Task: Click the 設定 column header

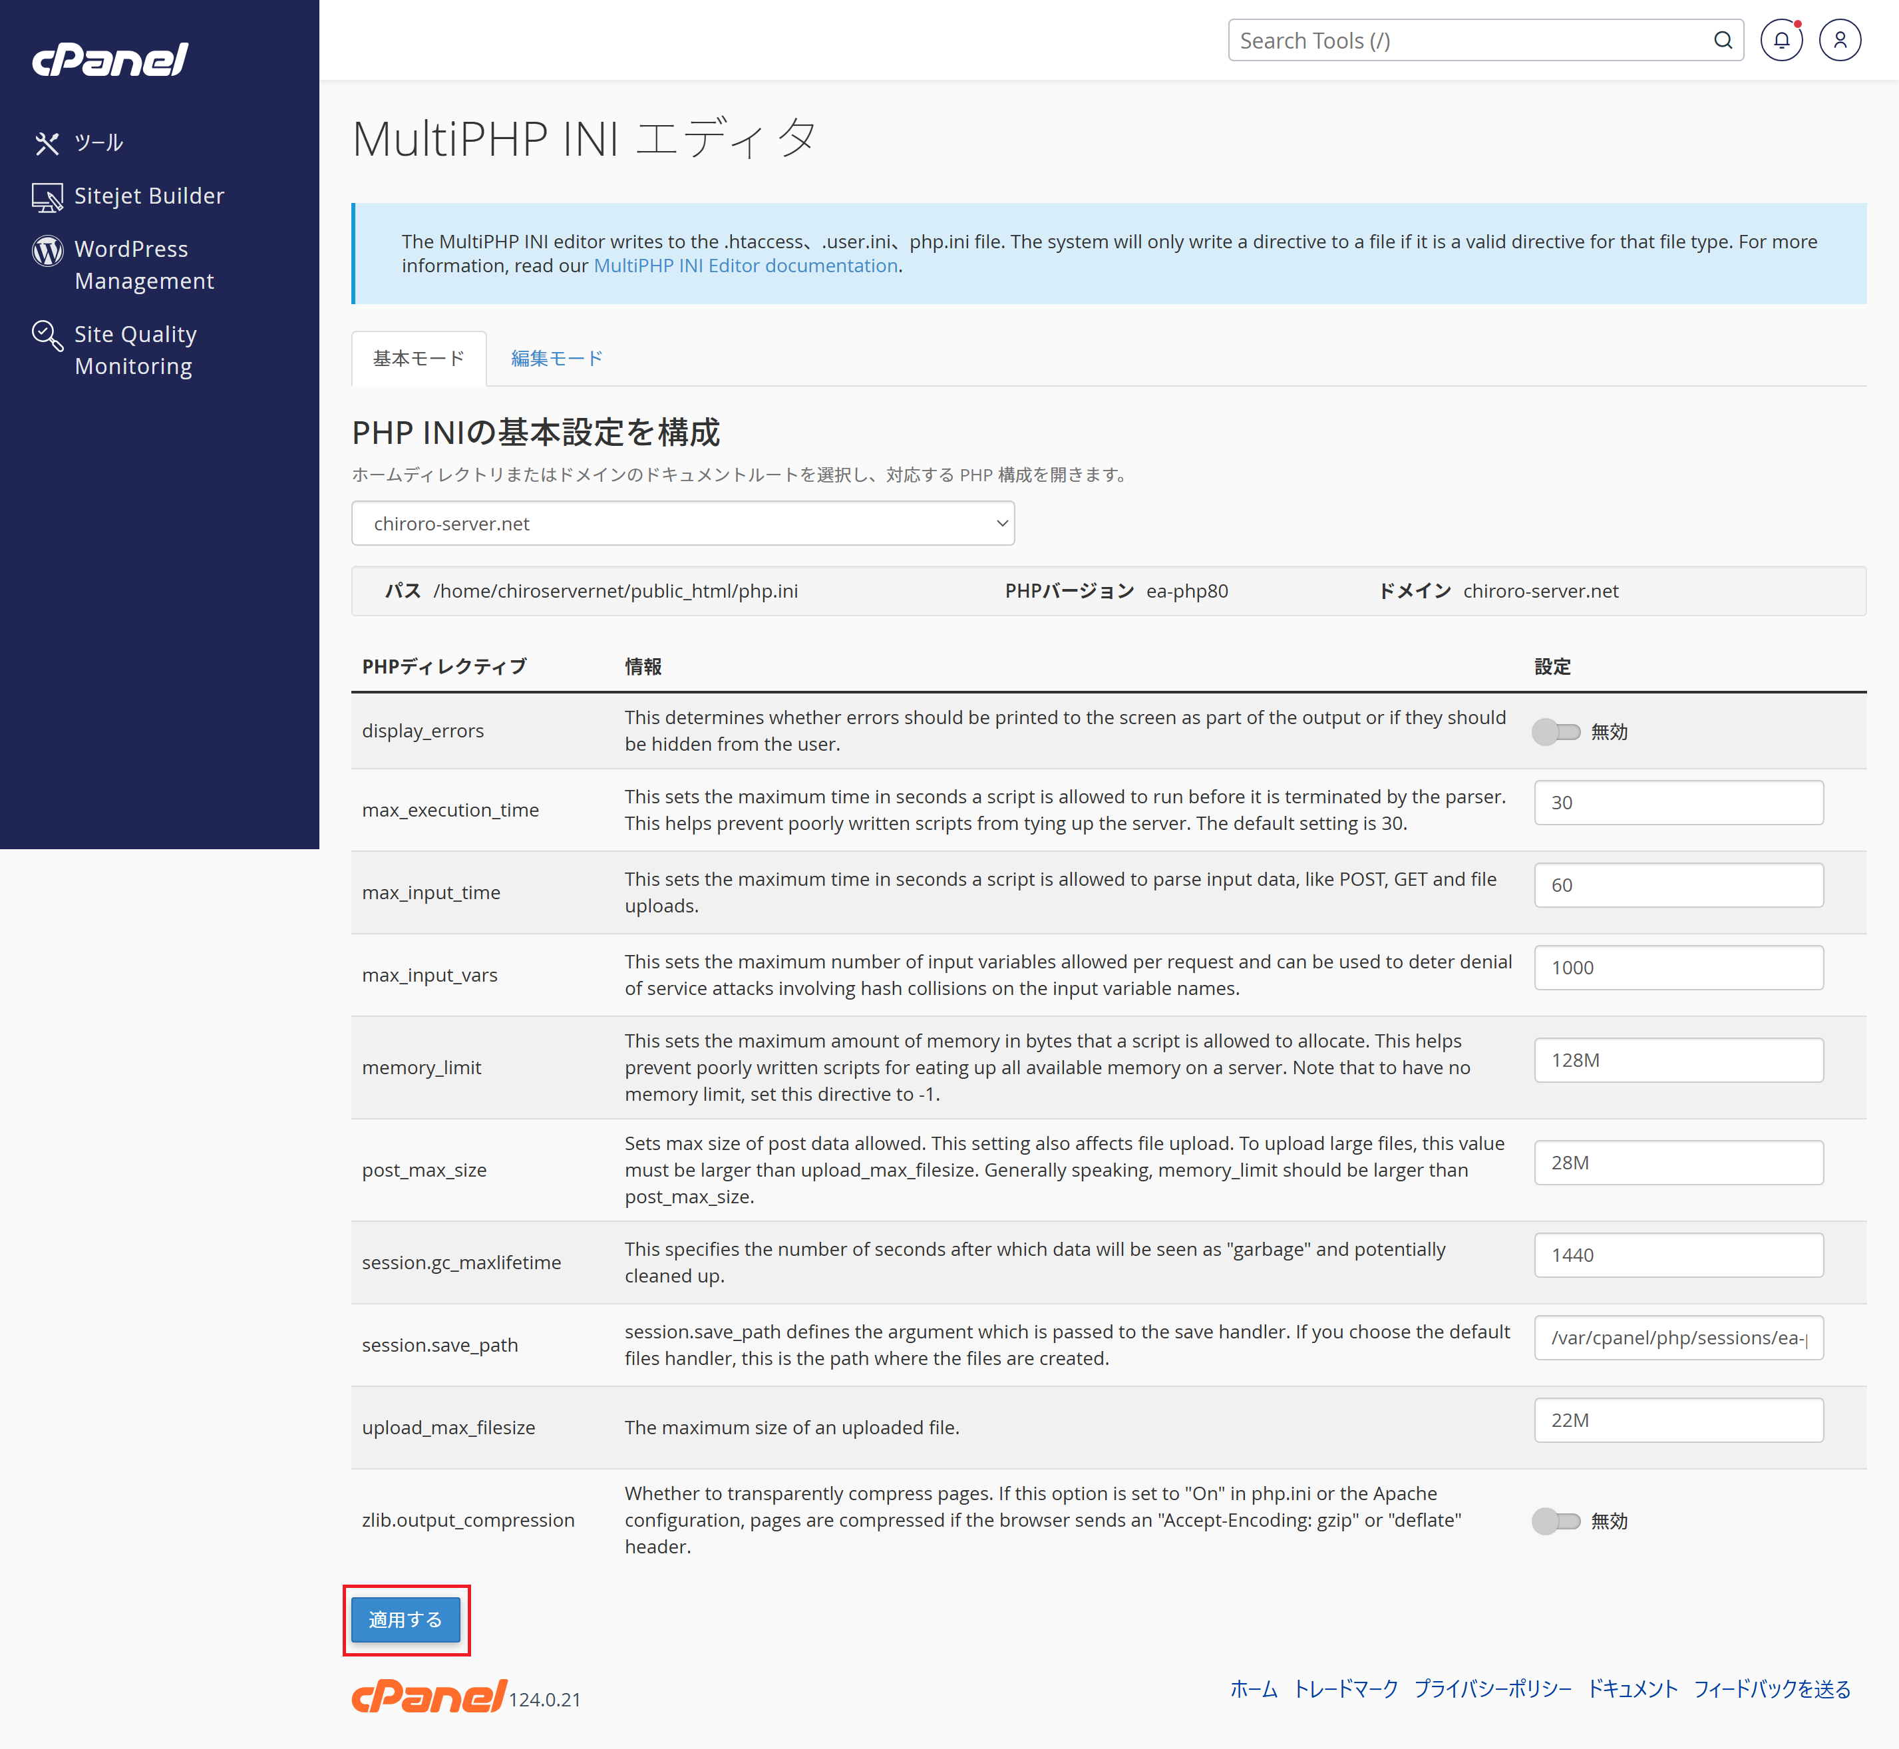Action: tap(1552, 666)
